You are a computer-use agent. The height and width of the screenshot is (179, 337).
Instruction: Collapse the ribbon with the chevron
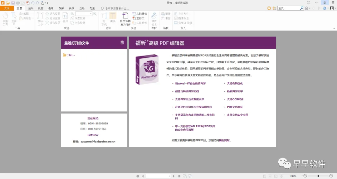point(334,28)
